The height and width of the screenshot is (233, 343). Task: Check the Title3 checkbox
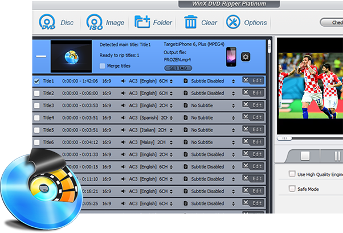[36, 105]
